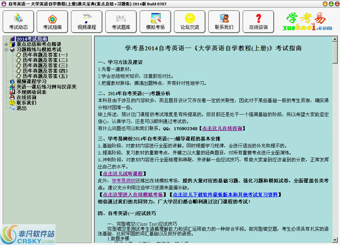
Task: Open 历年真题及答案 (五)
Action: [45, 76]
